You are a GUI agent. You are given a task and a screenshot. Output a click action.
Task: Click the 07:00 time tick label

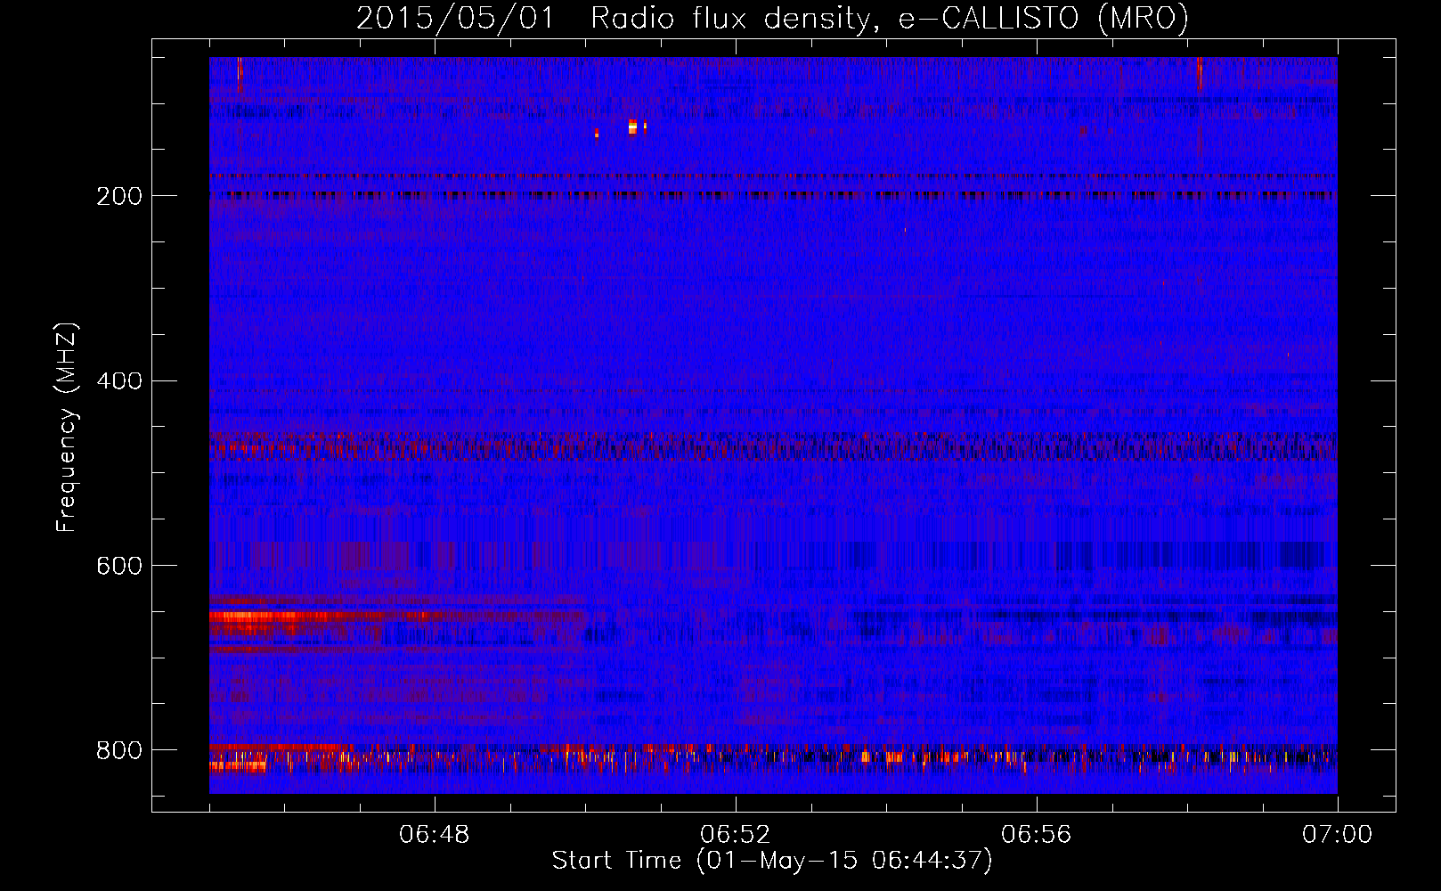[x=1338, y=835]
